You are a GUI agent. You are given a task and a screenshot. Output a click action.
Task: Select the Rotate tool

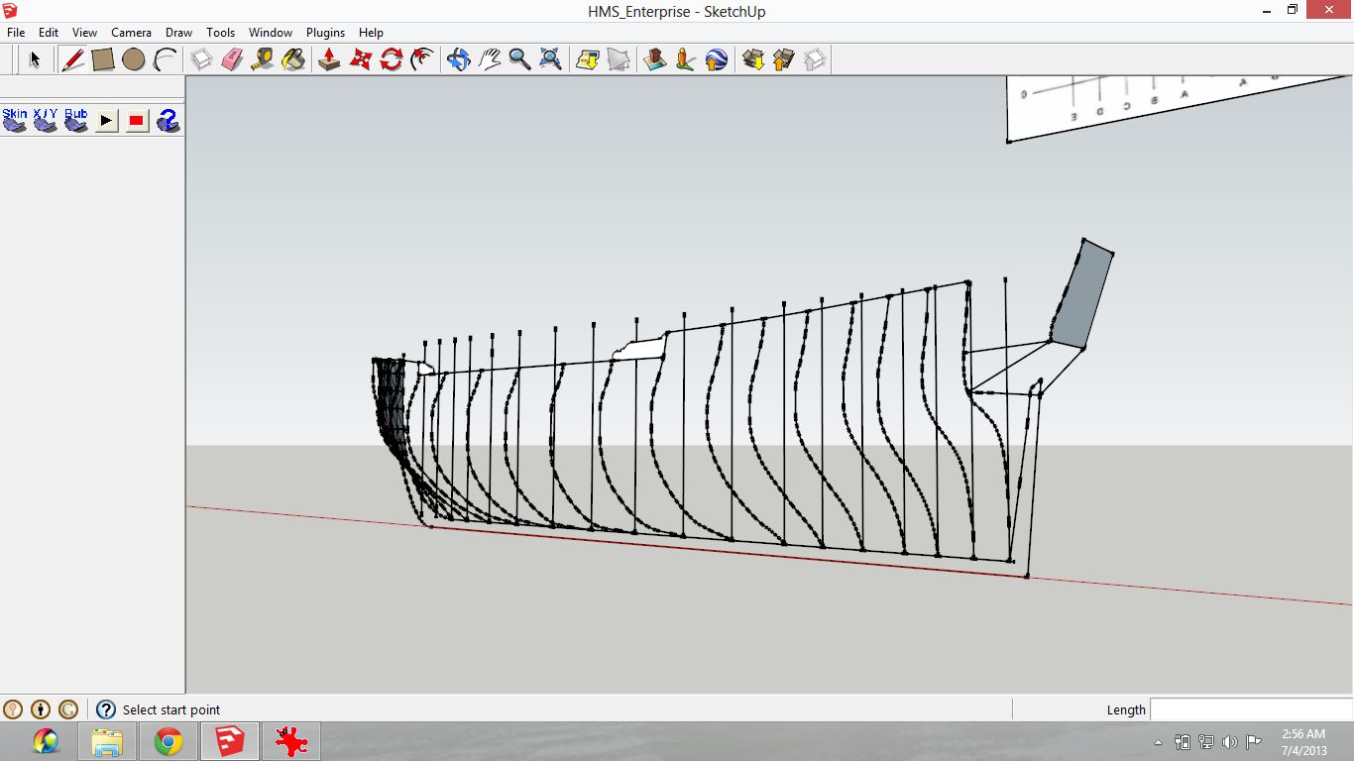click(392, 59)
